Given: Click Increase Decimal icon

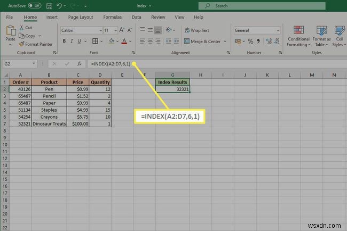Looking at the screenshot, I should [269, 41].
